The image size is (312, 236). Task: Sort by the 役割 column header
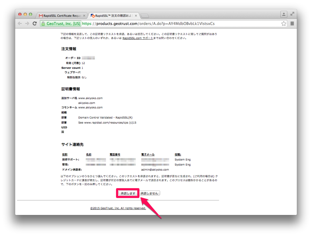coord(65,155)
